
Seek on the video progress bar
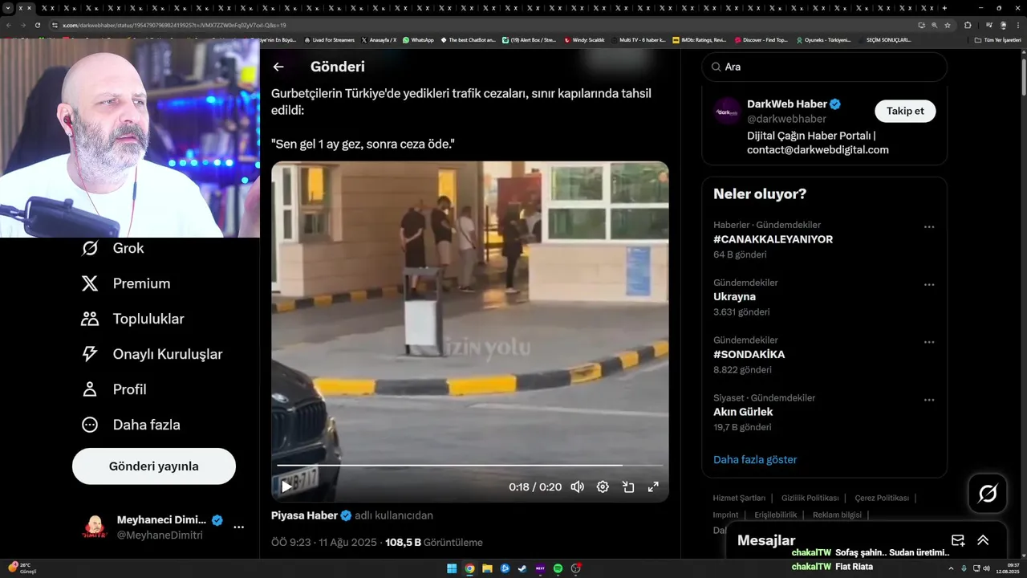tap(470, 465)
